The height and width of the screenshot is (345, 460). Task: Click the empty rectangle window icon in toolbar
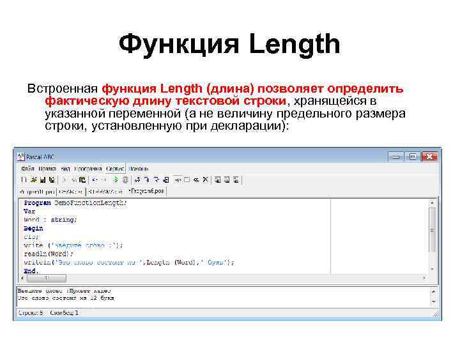coord(187,180)
